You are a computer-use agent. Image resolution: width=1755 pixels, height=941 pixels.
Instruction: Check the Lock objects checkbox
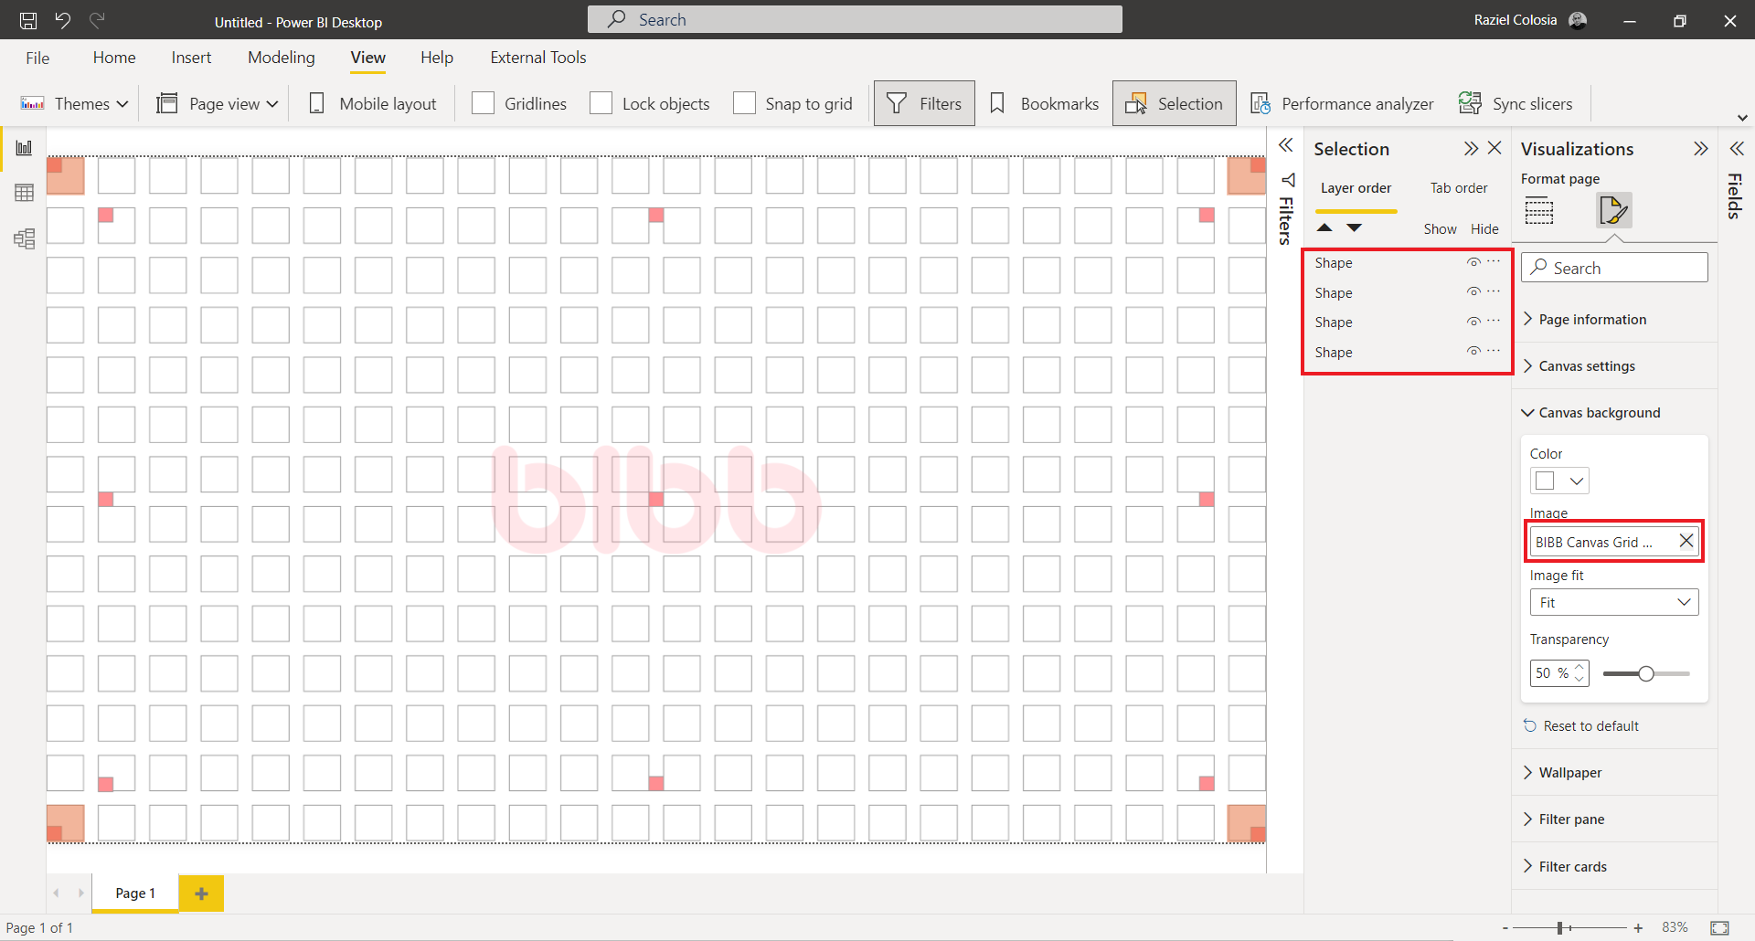point(601,103)
